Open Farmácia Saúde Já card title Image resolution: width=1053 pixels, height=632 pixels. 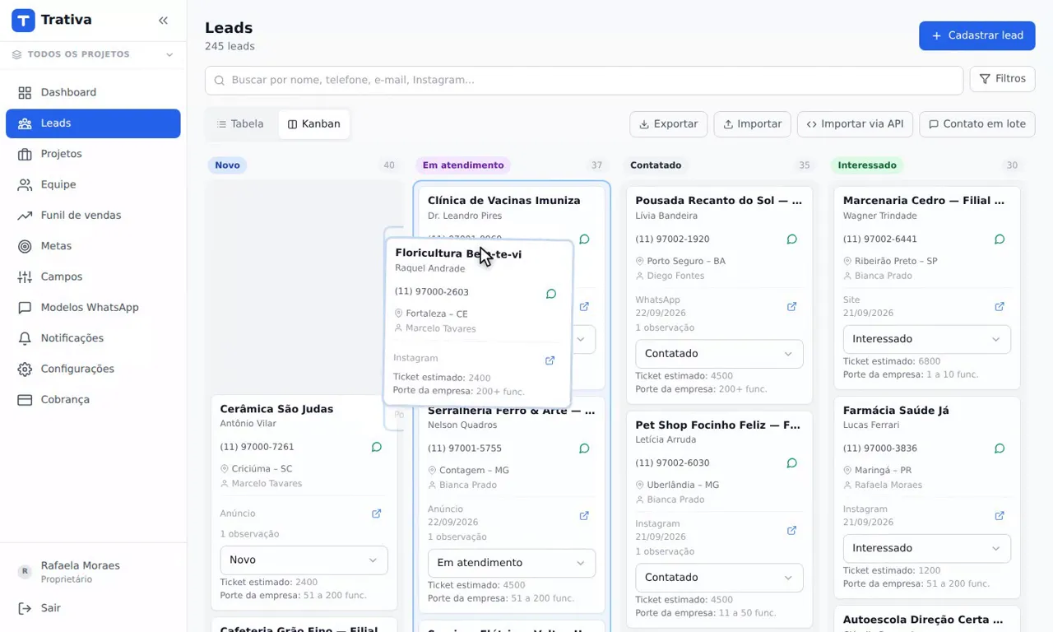(x=896, y=411)
